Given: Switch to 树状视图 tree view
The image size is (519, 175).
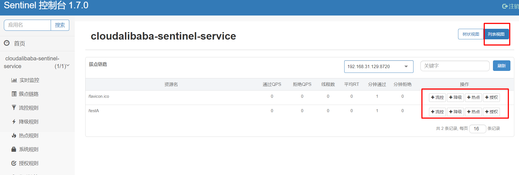Looking at the screenshot, I should tap(471, 34).
